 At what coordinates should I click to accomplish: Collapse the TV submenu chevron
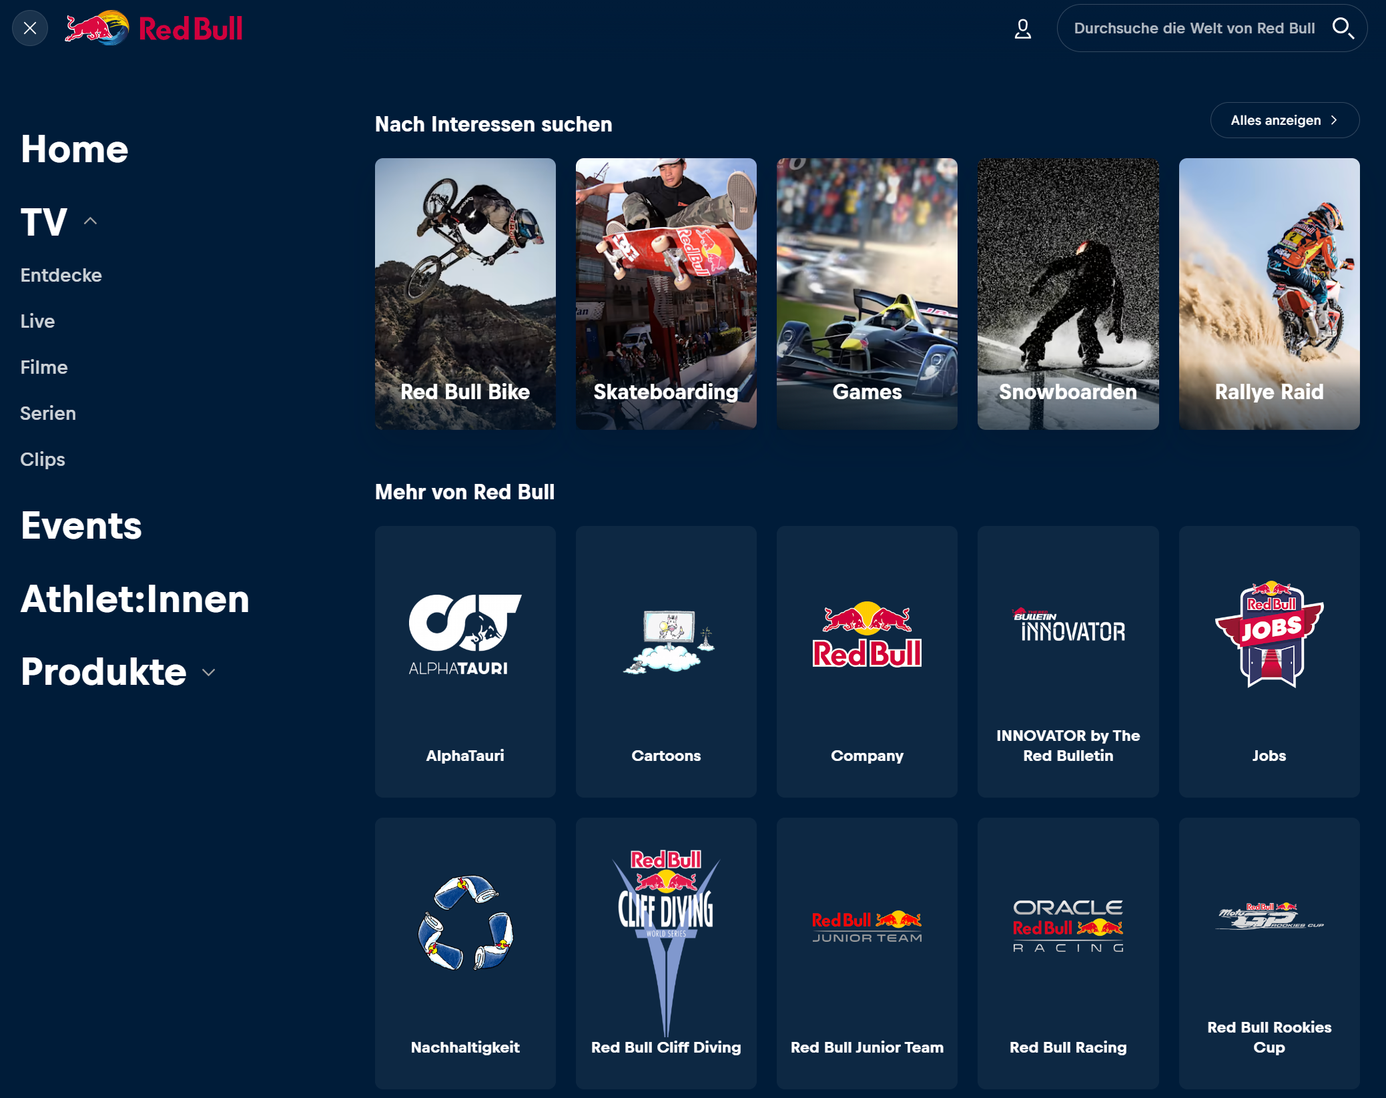tap(91, 222)
